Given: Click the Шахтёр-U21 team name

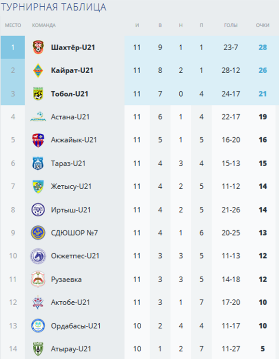Looking at the screenshot, I should [x=73, y=47].
